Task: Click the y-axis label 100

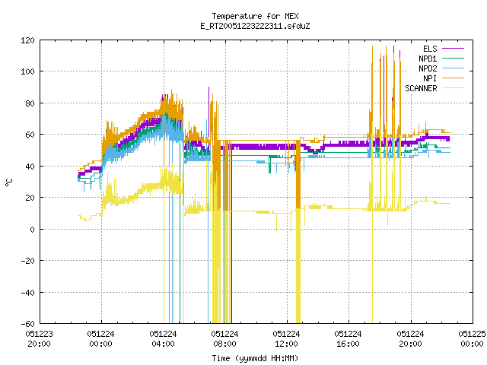Action: [27, 71]
